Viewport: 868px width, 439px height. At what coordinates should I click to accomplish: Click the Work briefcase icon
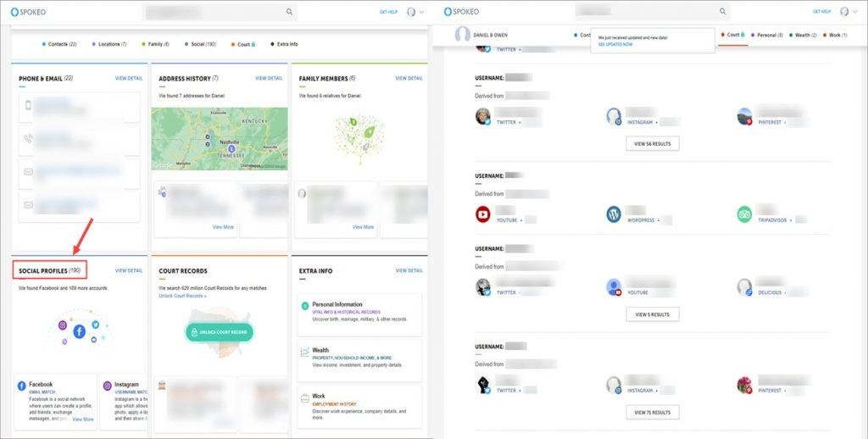304,398
